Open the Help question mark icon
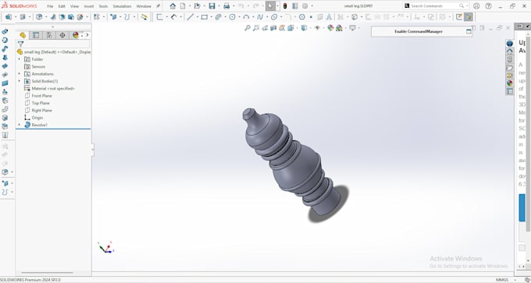 tap(488, 6)
